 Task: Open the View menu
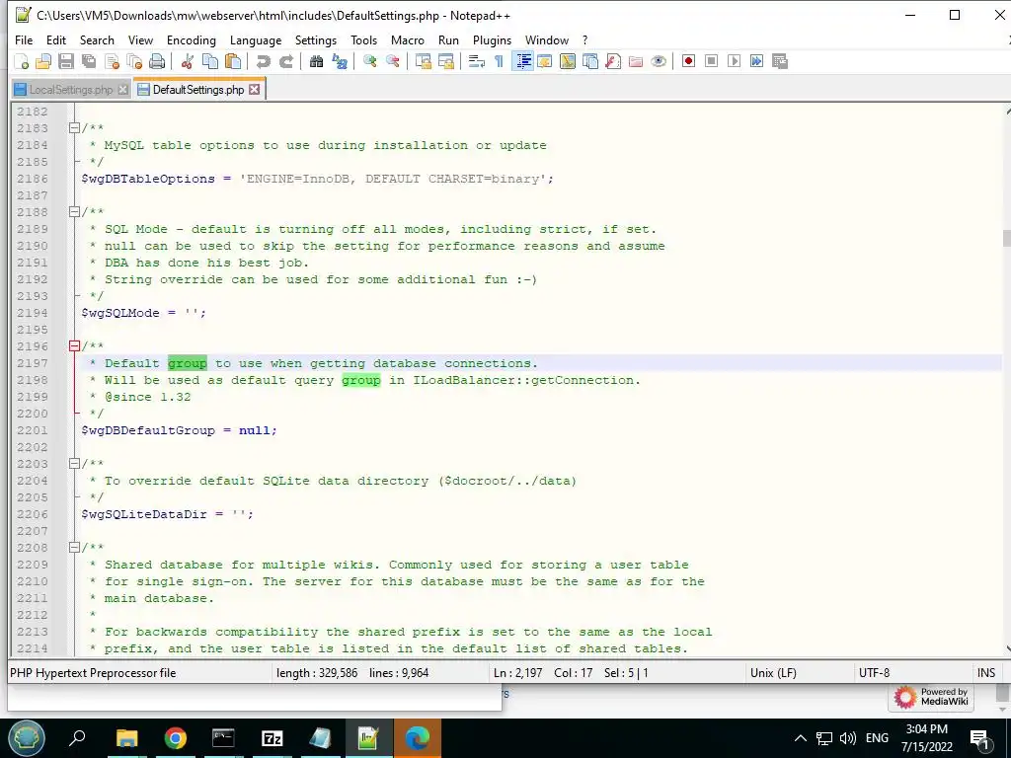click(140, 39)
